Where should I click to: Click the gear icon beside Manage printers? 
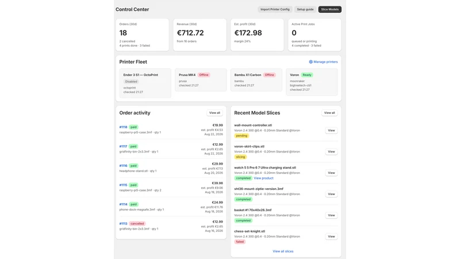[x=310, y=62]
